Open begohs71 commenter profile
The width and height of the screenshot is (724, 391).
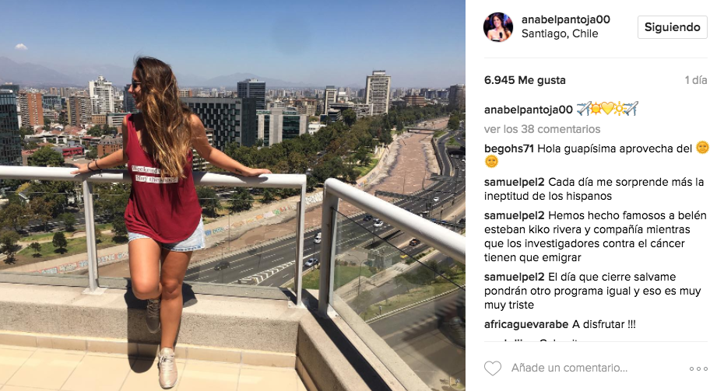pyautogui.click(x=509, y=148)
